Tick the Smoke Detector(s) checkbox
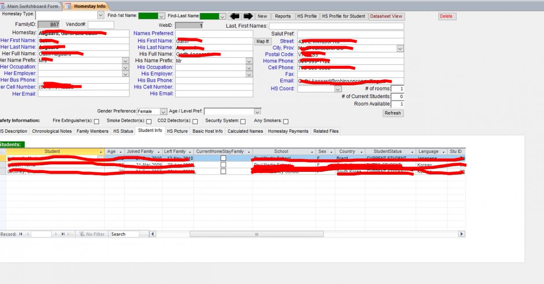This screenshot has height=284, width=544. click(149, 121)
